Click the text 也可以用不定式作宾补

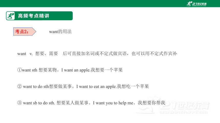point(154,54)
